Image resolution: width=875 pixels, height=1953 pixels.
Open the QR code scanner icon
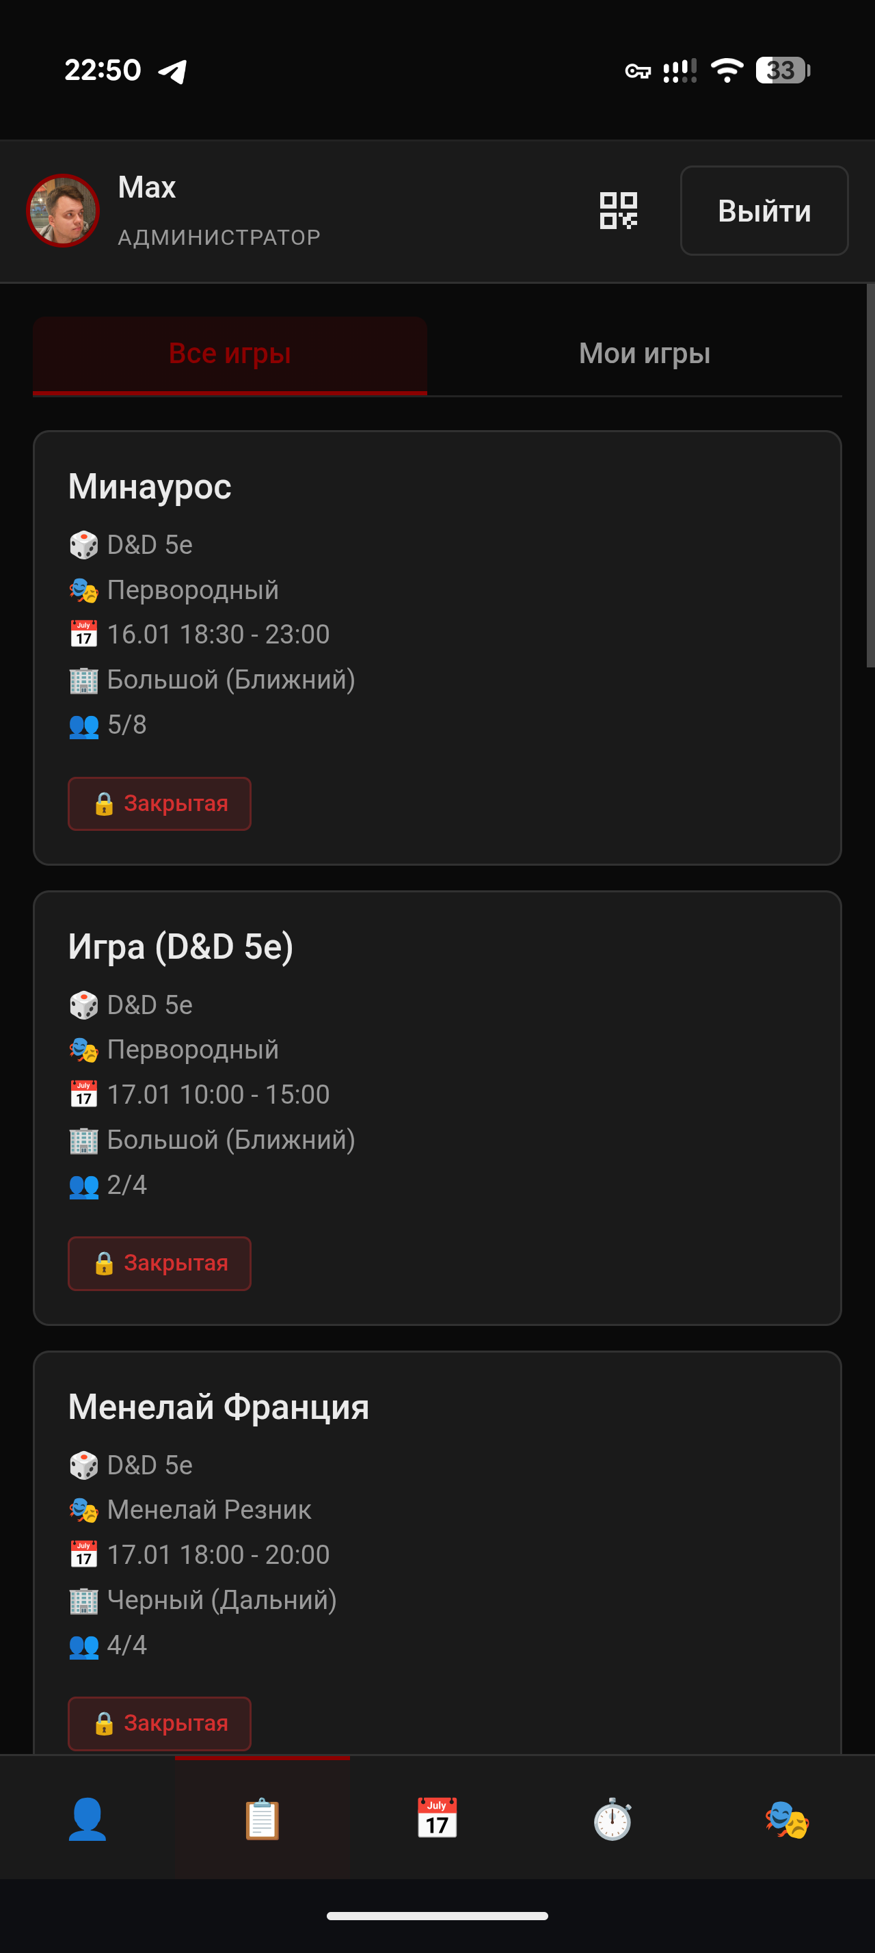click(x=618, y=211)
